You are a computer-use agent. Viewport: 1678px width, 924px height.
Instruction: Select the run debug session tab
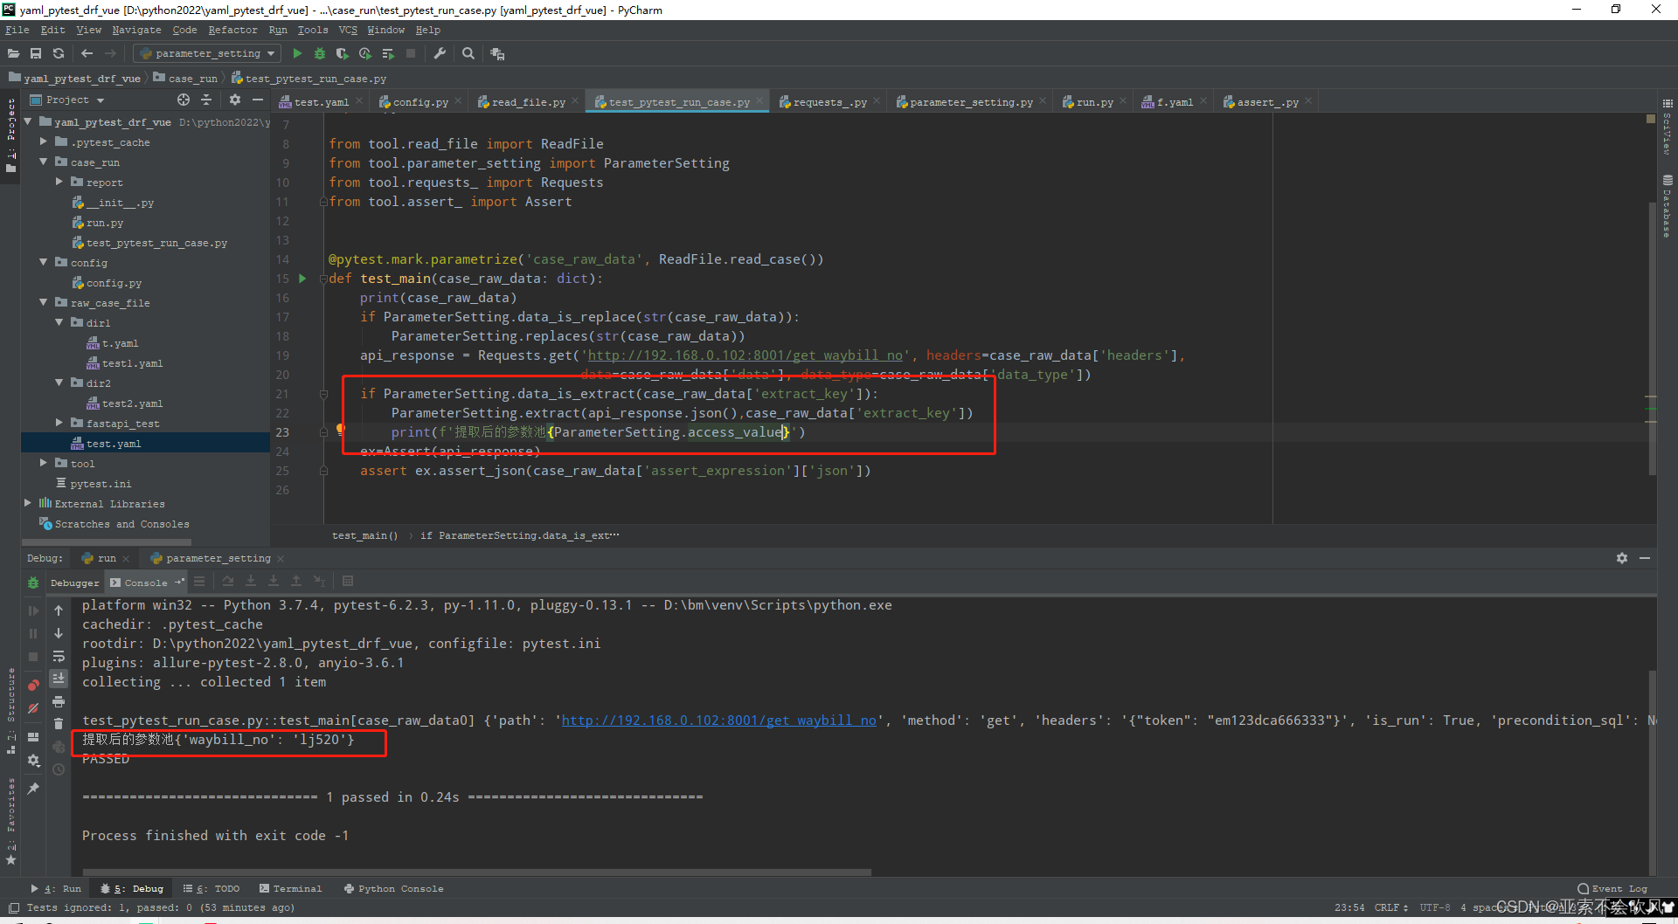click(106, 558)
